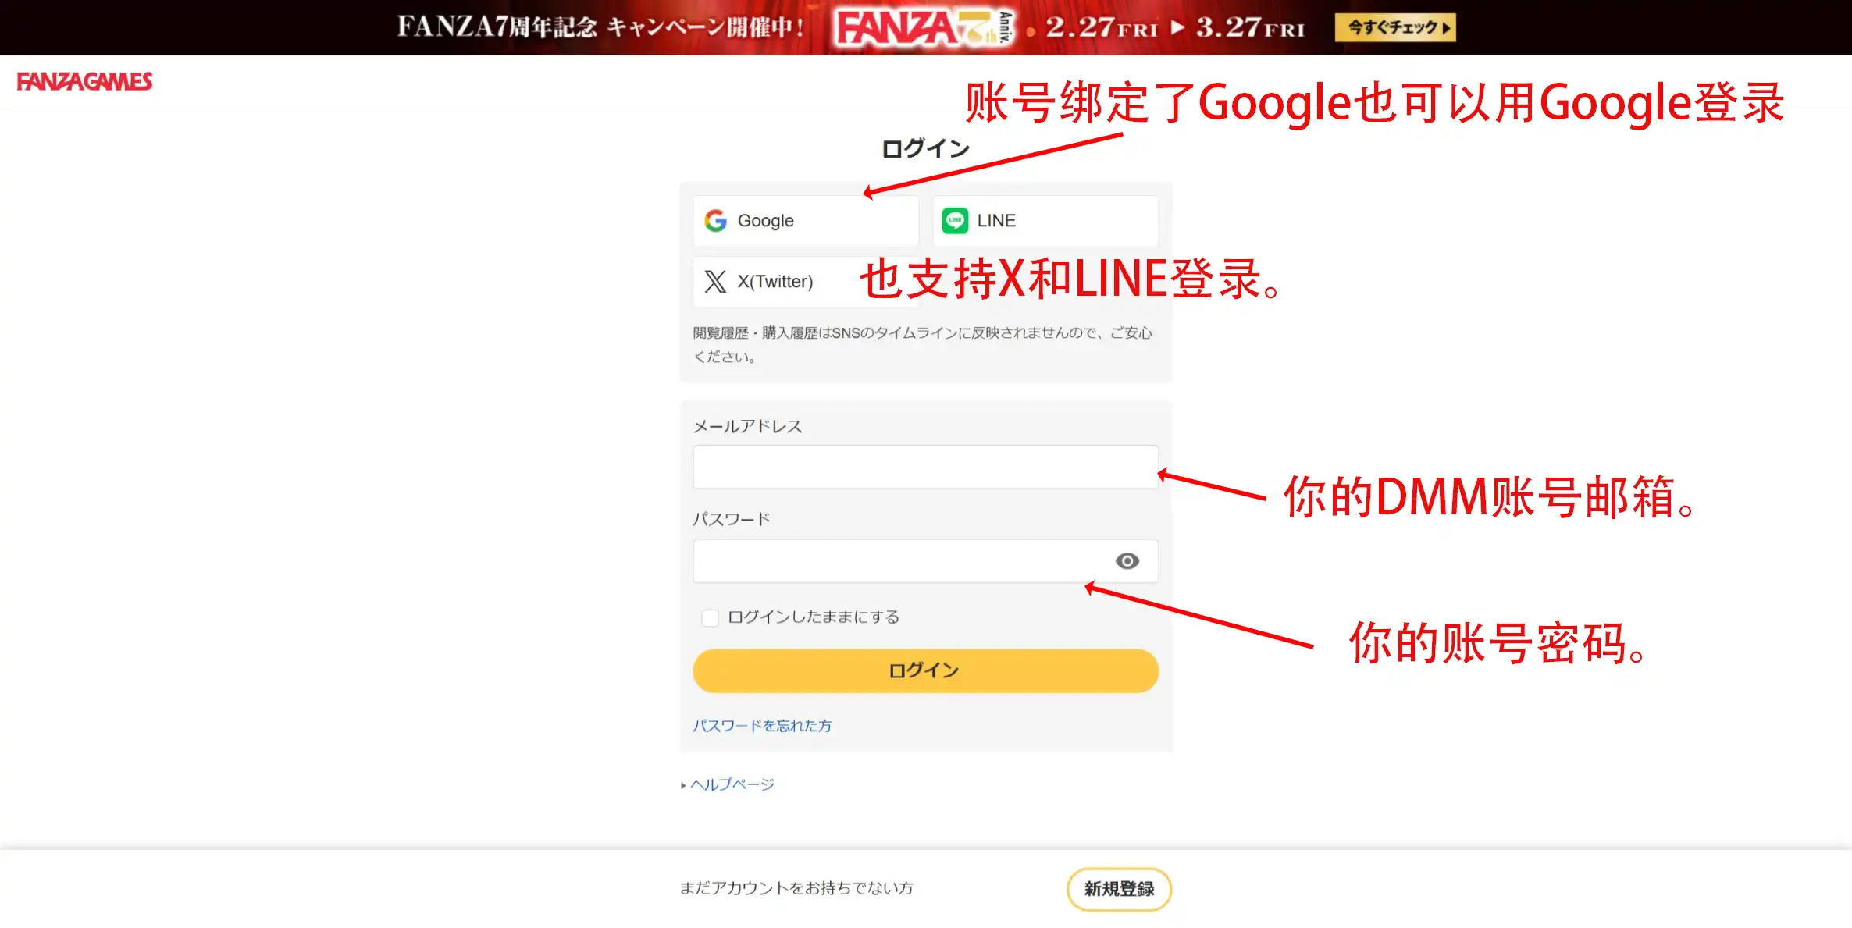Open the FANZA GAMES logo link
The height and width of the screenshot is (928, 1852).
click(x=84, y=81)
